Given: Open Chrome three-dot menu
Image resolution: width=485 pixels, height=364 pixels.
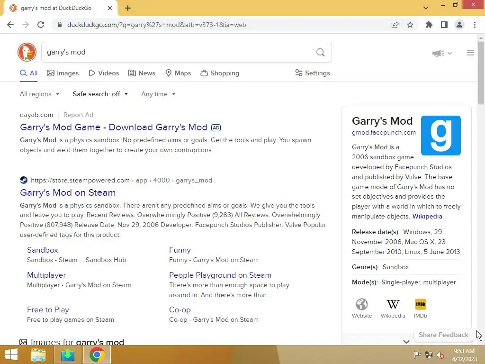Looking at the screenshot, I should (475, 25).
